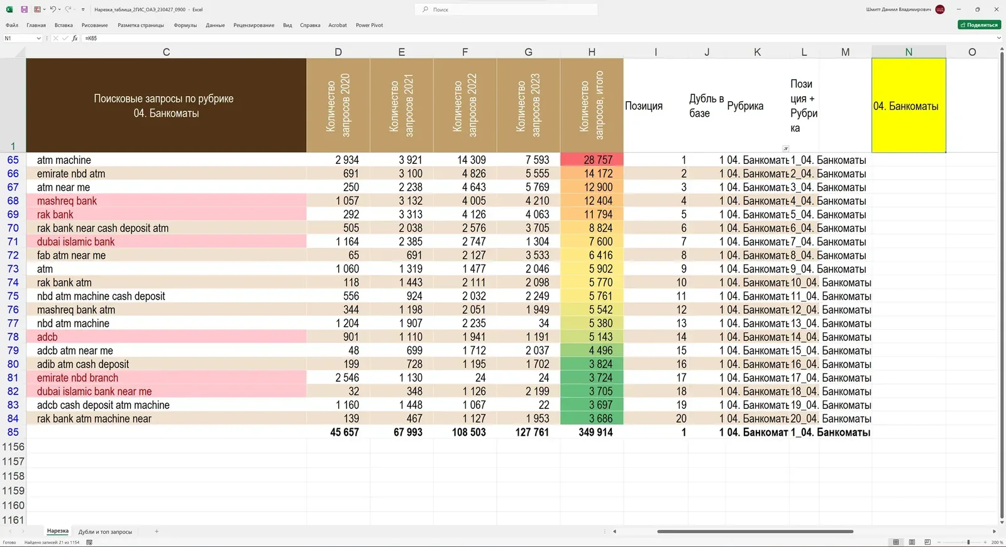Screen dimensions: 1006x547
Task: Click the next sheet navigation arrow
Action: tap(23, 531)
